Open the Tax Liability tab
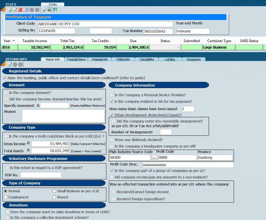This screenshot has height=220, width=266. pyautogui.click(x=147, y=59)
